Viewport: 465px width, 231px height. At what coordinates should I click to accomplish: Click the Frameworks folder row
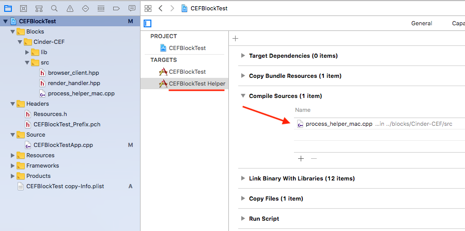pyautogui.click(x=70, y=166)
